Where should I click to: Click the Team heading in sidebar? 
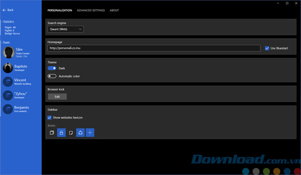[6, 42]
